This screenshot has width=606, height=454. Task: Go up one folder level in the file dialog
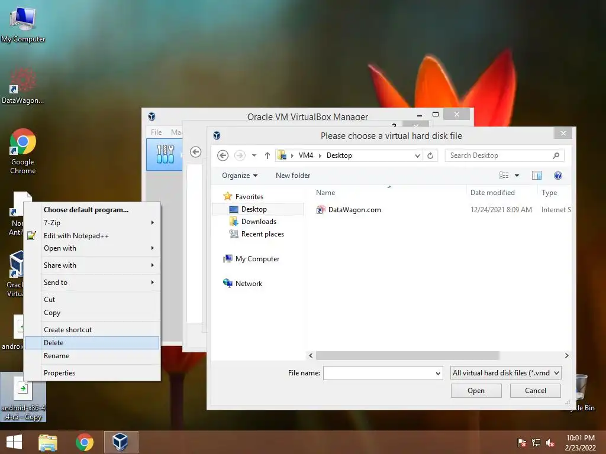pyautogui.click(x=267, y=155)
